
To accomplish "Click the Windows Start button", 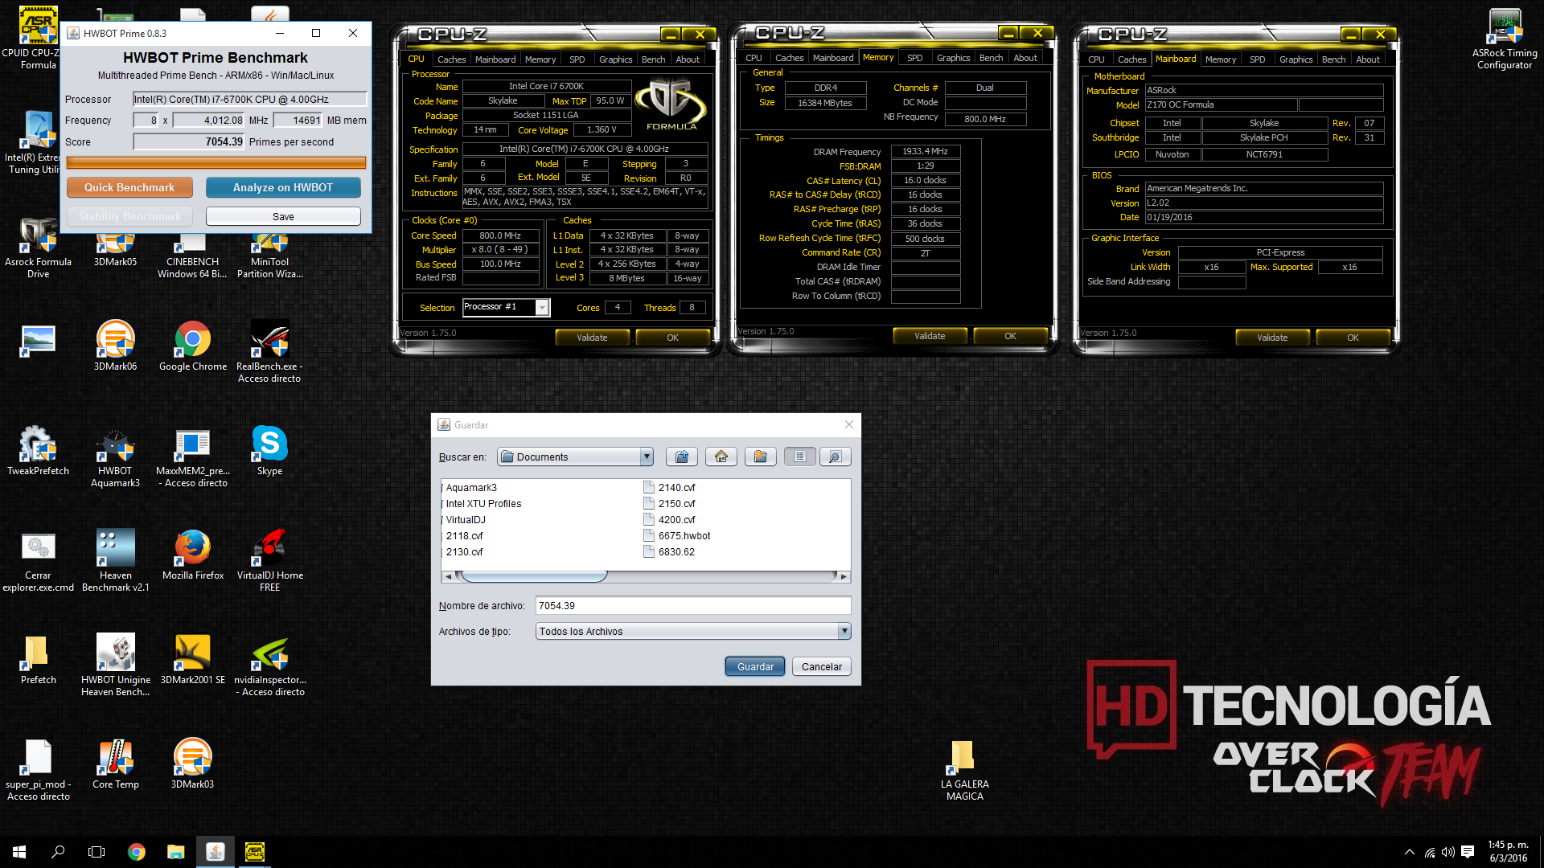I will [x=19, y=852].
